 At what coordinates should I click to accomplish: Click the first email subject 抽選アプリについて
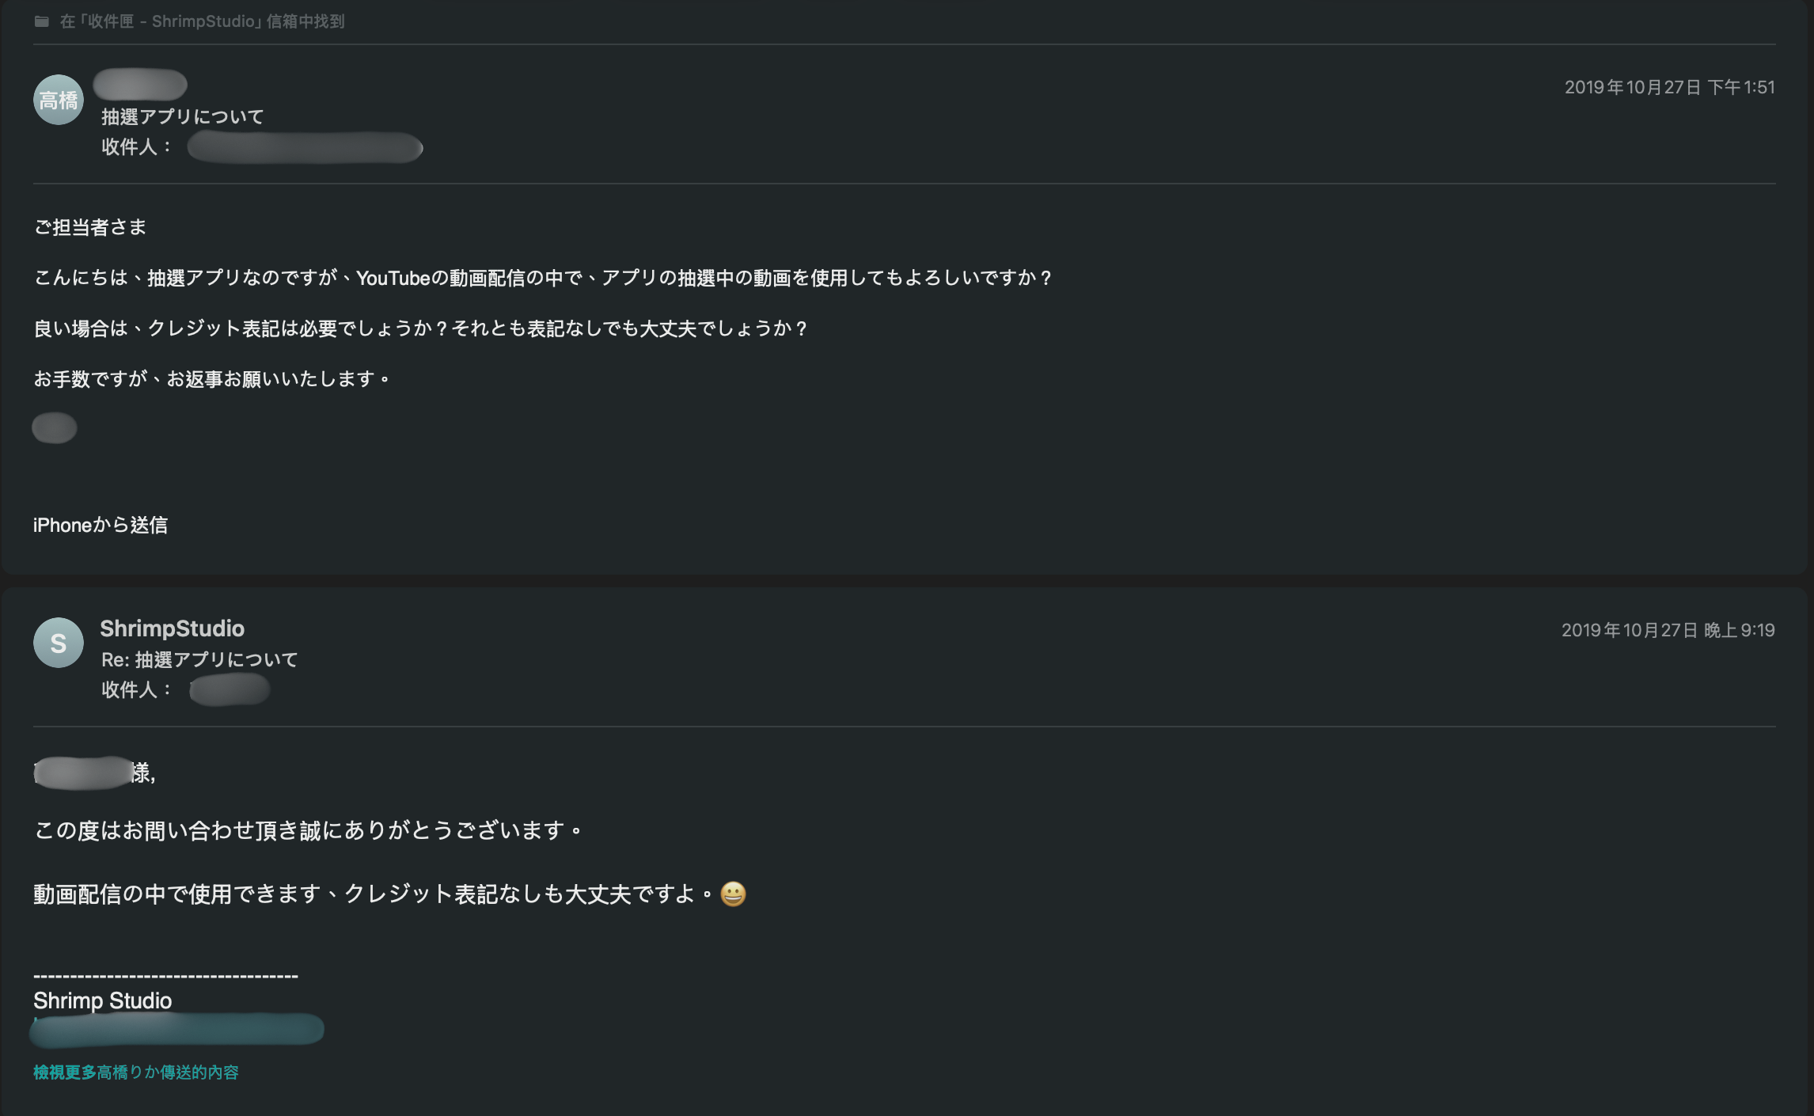(x=183, y=116)
